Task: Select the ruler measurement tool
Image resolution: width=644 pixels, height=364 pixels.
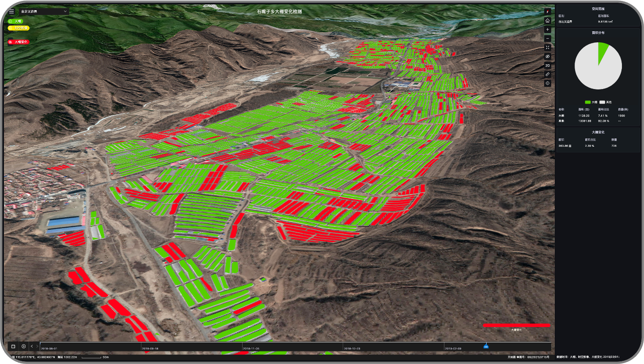Action: click(548, 74)
